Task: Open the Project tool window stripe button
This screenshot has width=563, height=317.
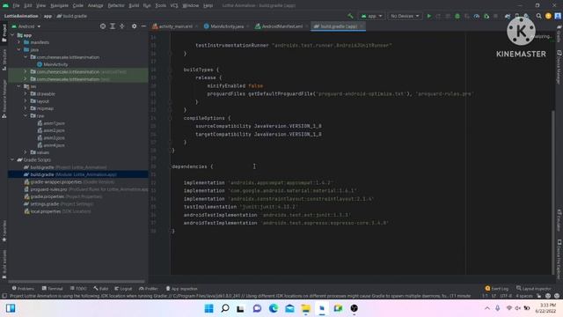Action: click(4, 33)
